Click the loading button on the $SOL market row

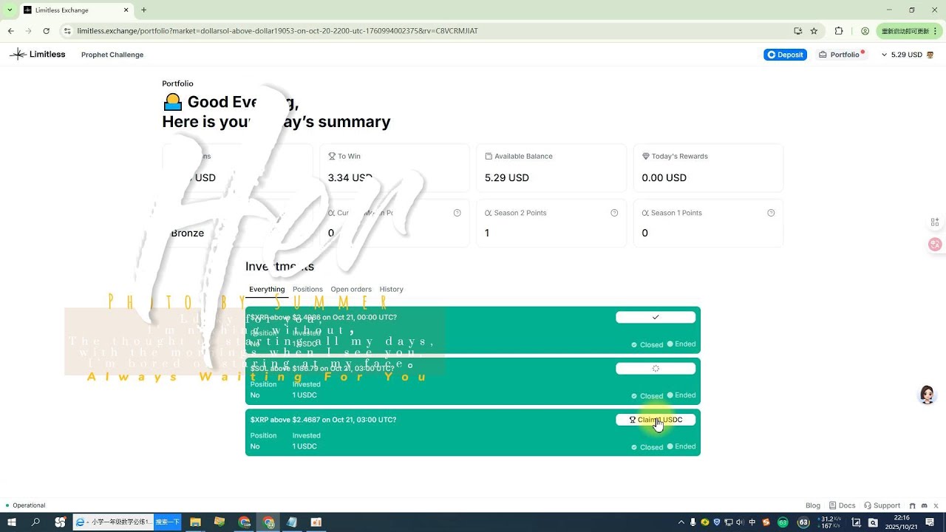point(656,368)
